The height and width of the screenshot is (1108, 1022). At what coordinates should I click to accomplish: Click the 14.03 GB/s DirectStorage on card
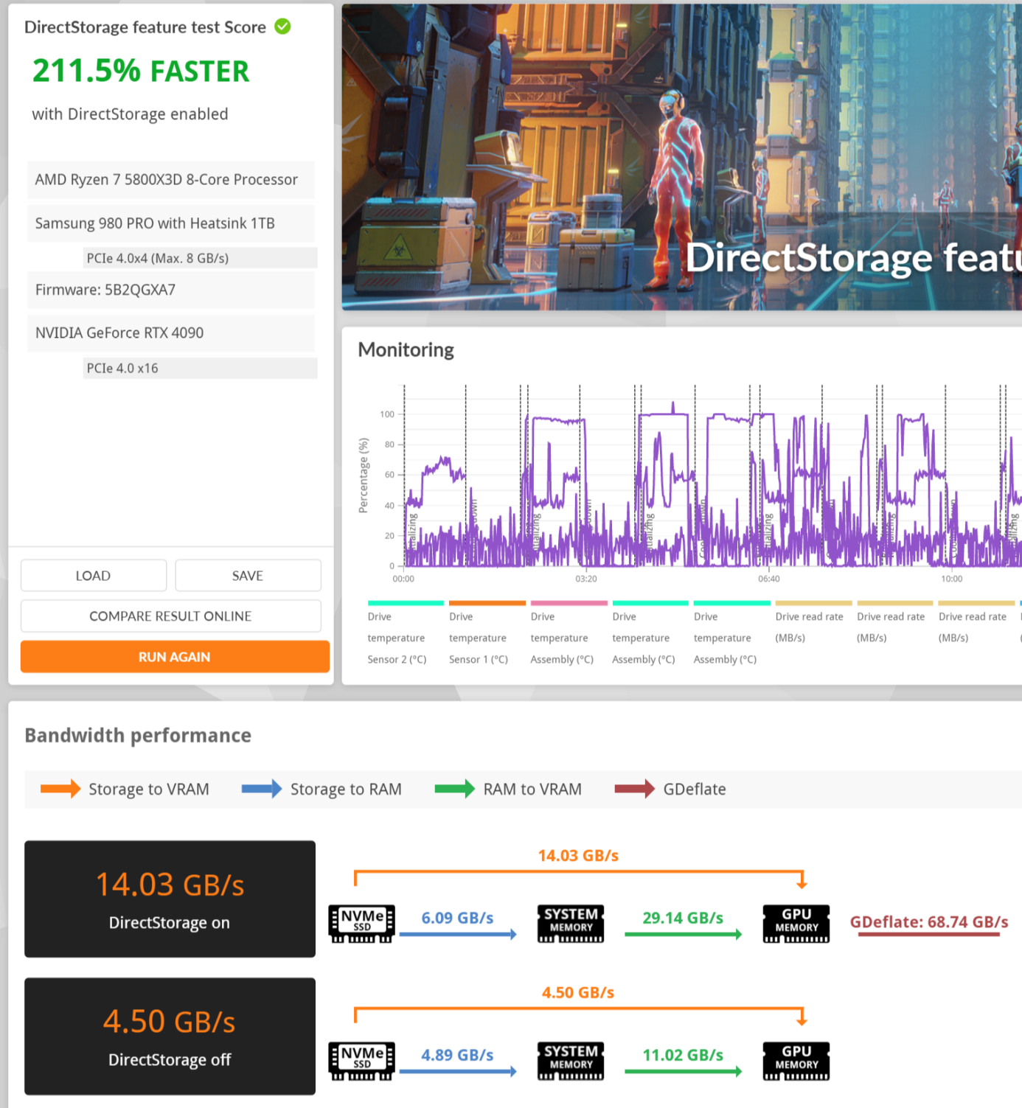pos(170,899)
